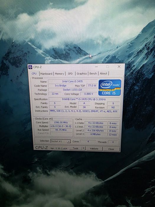Click the Ext. Model value 3A
This screenshot has width=155, height=207.
pos(84,107)
